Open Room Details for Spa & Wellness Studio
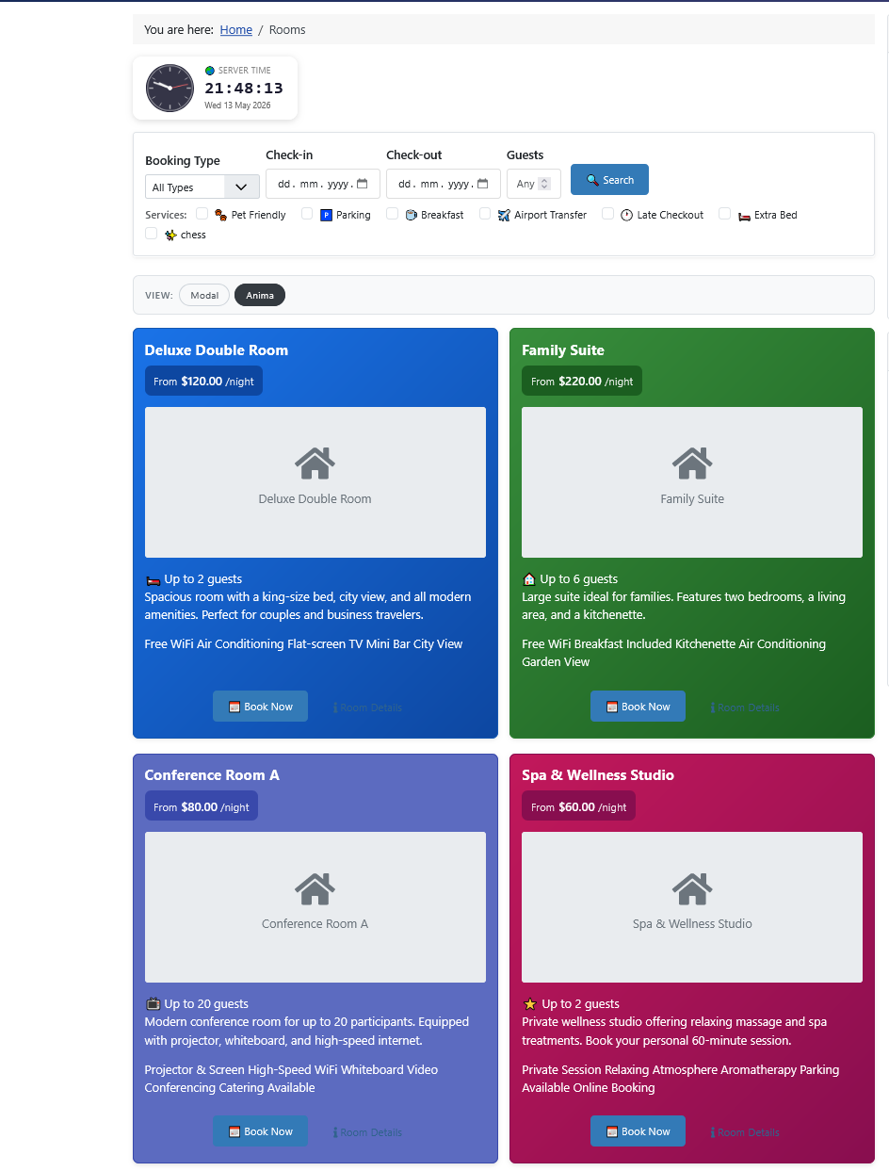This screenshot has width=889, height=1171. pyautogui.click(x=745, y=1132)
